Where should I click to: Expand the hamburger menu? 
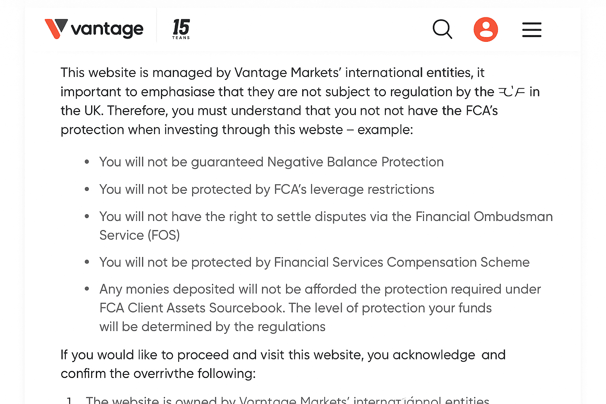(532, 30)
